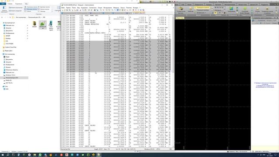
Task: Click Windows (CR LF) in Notepad++ status bar
Action: pyautogui.click(x=150, y=149)
